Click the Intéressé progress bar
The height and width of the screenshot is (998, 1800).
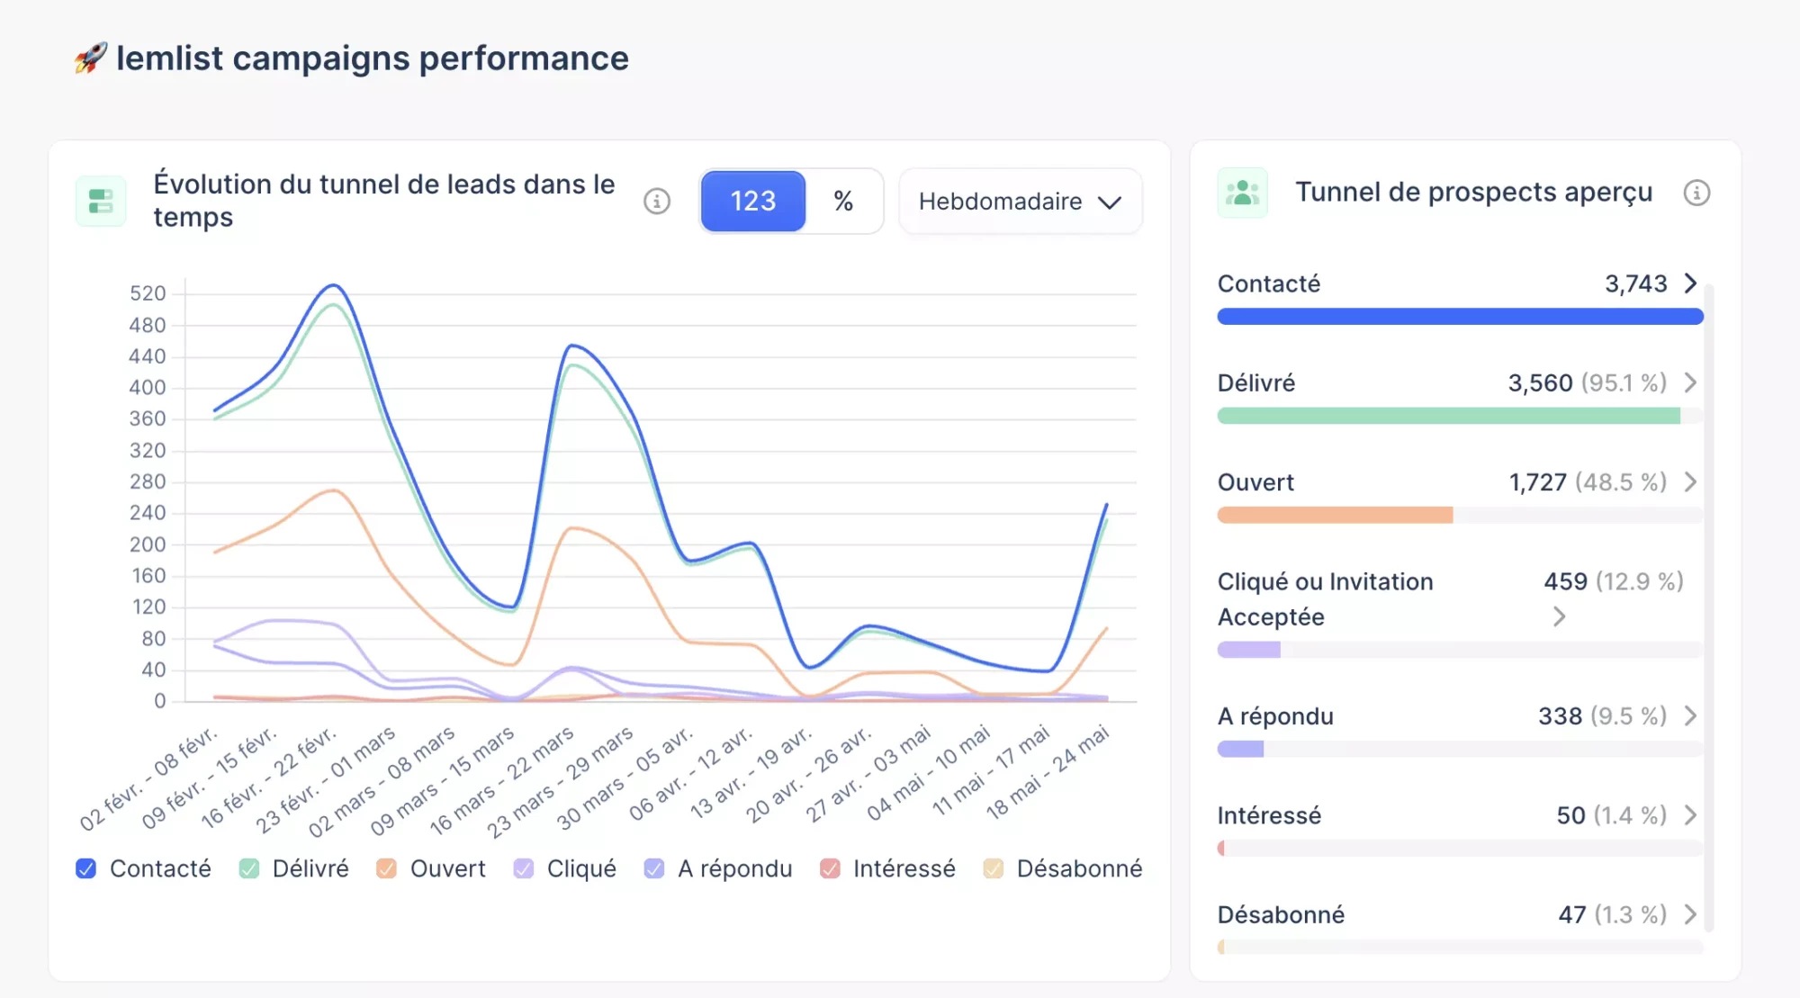pyautogui.click(x=1460, y=848)
